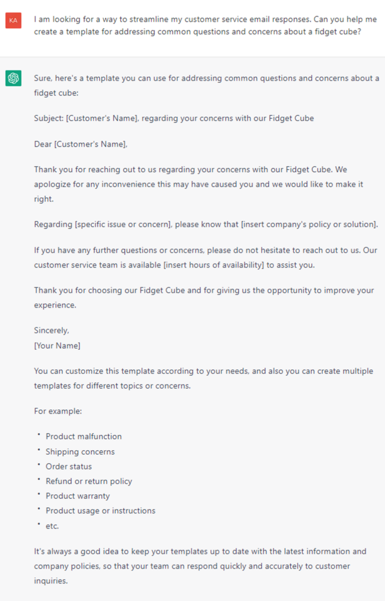Click the '[insert company's policy or solution]' placeholder
The image size is (385, 601).
pyautogui.click(x=309, y=225)
